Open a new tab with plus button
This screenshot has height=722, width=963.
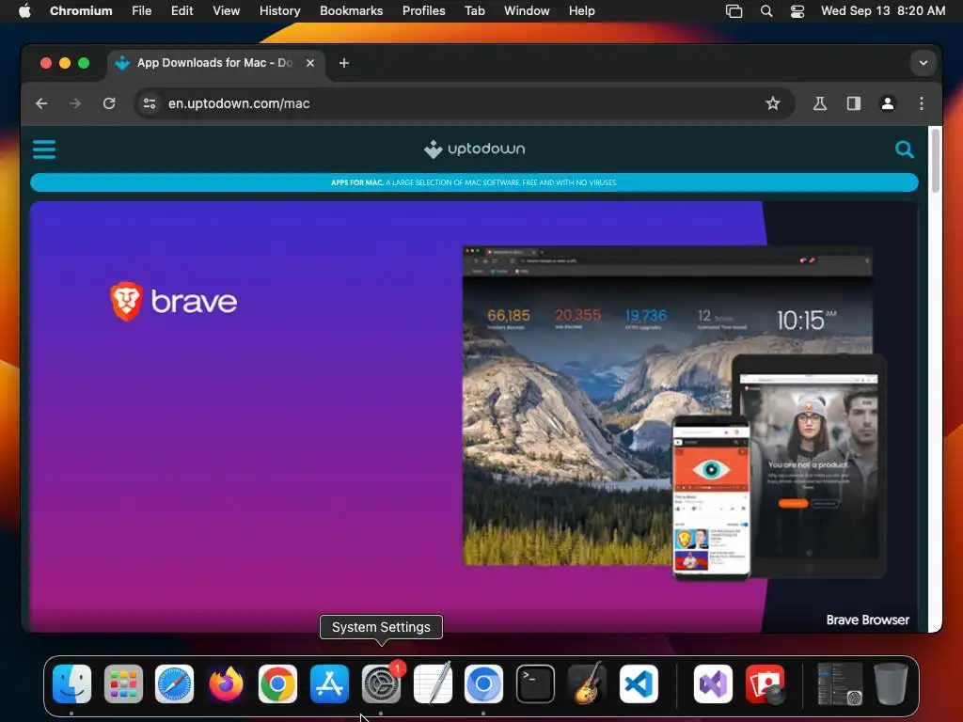point(344,63)
